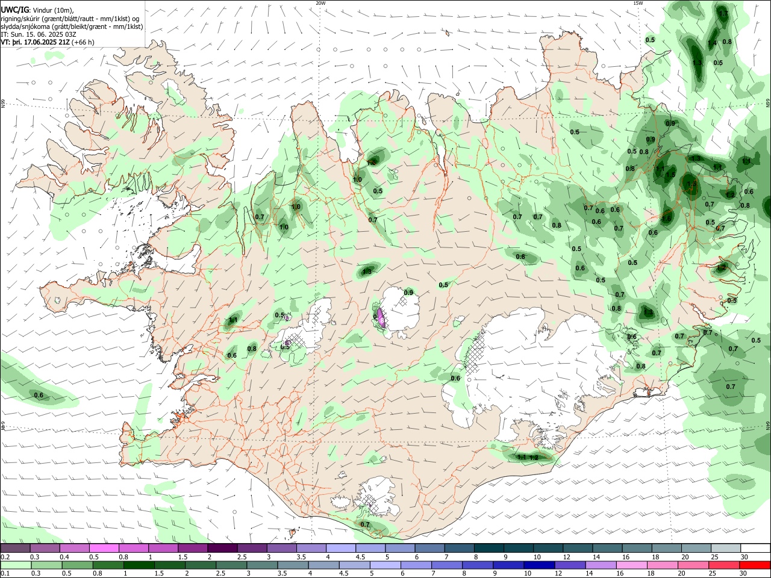Click the final 30 label on the rain scale
Viewport: 771px width, 578px height.
743,574
